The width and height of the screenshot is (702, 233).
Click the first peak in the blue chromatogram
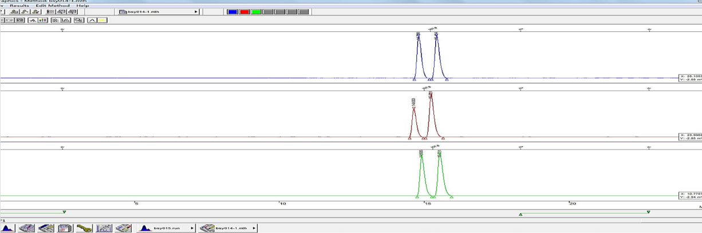[x=419, y=56]
